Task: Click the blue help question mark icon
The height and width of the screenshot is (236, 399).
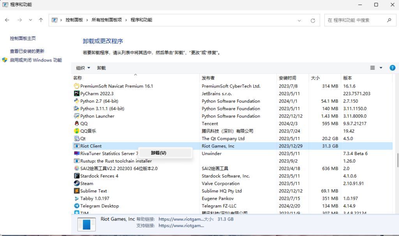Action: (392, 68)
